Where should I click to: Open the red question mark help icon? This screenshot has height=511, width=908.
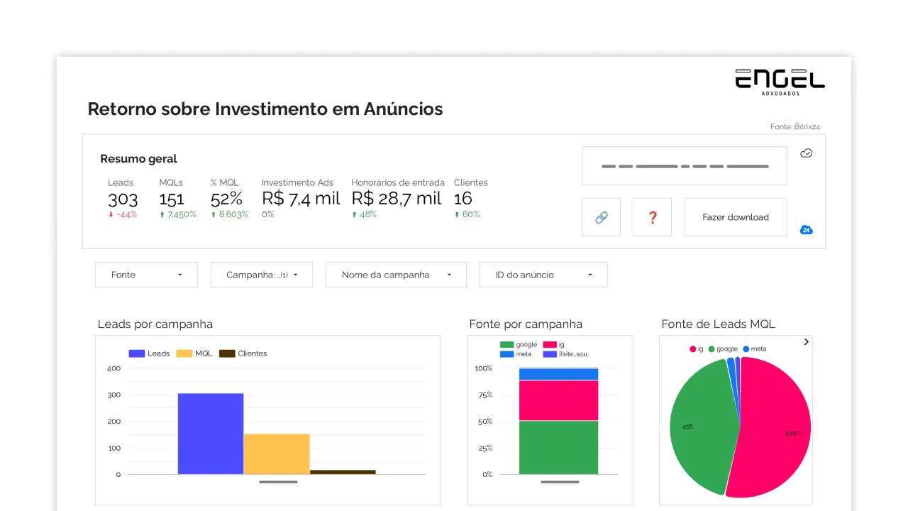(x=652, y=217)
